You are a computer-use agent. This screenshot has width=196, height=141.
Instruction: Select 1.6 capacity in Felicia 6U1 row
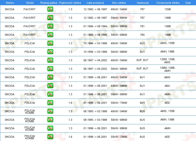point(70,103)
